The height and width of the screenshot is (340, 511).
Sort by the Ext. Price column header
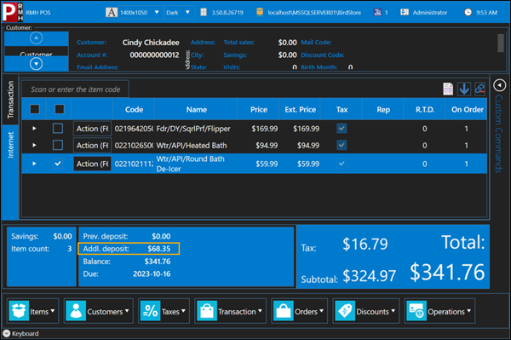coord(300,110)
